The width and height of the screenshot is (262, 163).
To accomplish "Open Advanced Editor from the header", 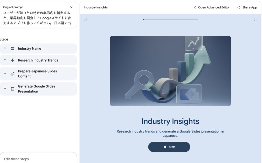I will (214, 7).
